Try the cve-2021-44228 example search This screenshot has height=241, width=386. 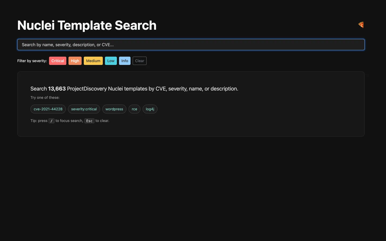click(x=48, y=109)
